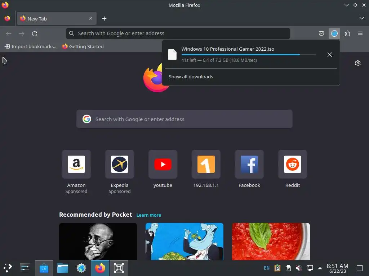
Task: Click the P tray application icon
Action: [277, 268]
